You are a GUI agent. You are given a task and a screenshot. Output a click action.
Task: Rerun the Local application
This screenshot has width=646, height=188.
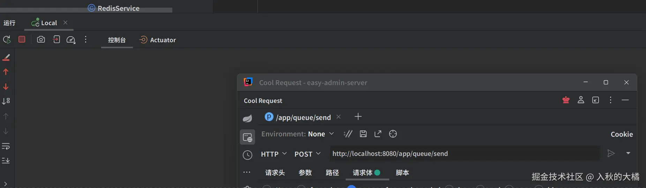[7, 39]
